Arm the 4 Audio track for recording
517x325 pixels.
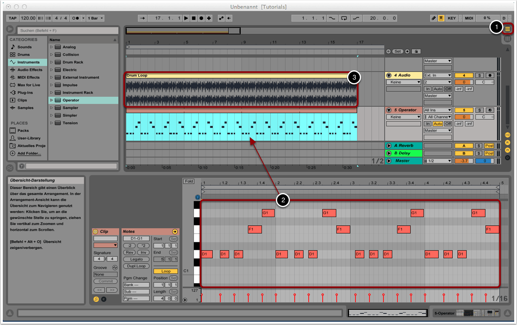click(x=489, y=76)
